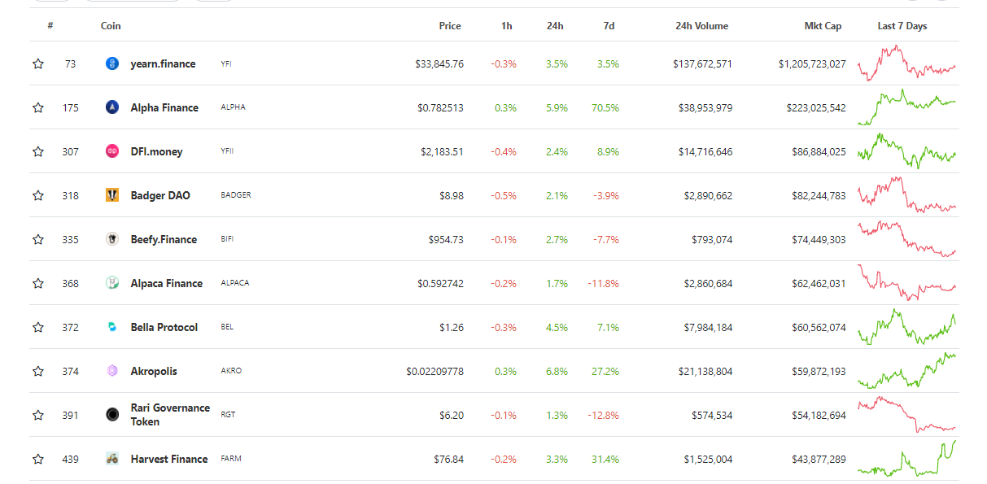Sort by 7d change column

[x=609, y=26]
